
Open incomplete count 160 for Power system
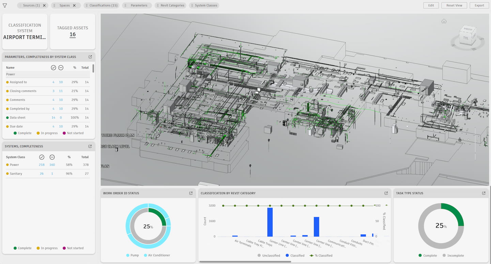point(52,165)
